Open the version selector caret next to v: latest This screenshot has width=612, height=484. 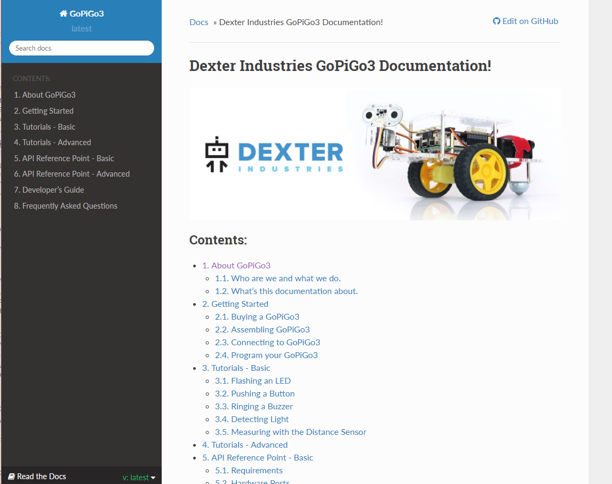point(153,478)
